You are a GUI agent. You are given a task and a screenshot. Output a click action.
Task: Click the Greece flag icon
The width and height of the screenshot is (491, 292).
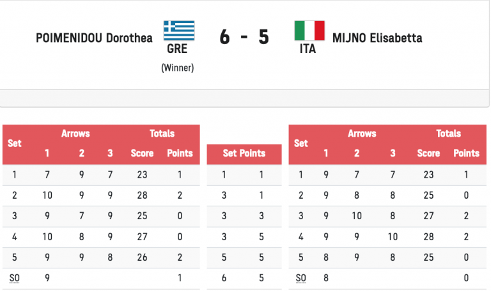click(179, 30)
